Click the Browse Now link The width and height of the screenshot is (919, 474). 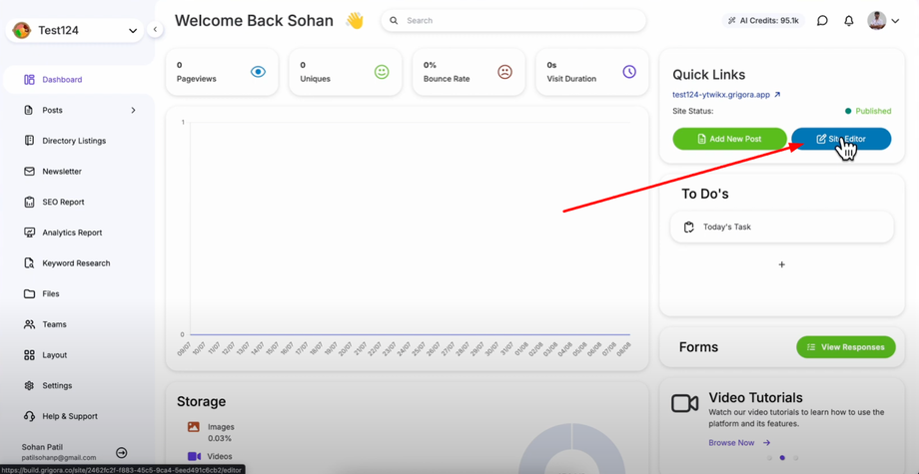coord(739,443)
